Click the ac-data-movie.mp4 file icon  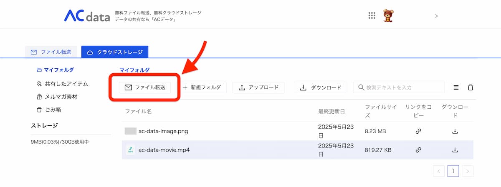click(131, 150)
